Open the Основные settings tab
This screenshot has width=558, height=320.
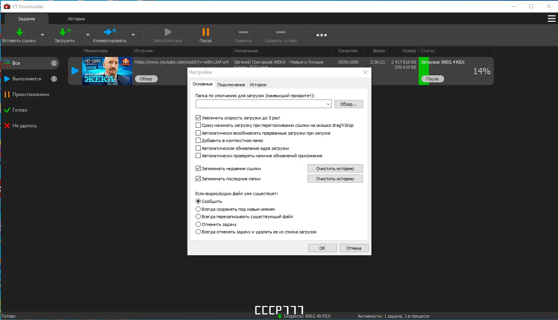tap(203, 84)
